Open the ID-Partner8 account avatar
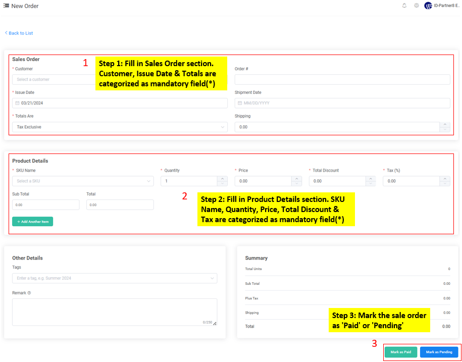This screenshot has height=362, width=462. coord(428,6)
